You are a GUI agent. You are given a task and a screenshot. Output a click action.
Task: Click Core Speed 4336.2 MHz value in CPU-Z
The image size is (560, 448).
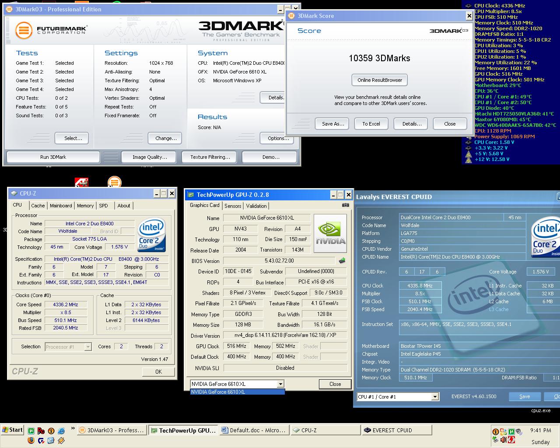tap(66, 304)
